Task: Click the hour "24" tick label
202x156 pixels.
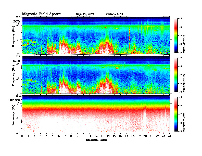Action: 170,136
